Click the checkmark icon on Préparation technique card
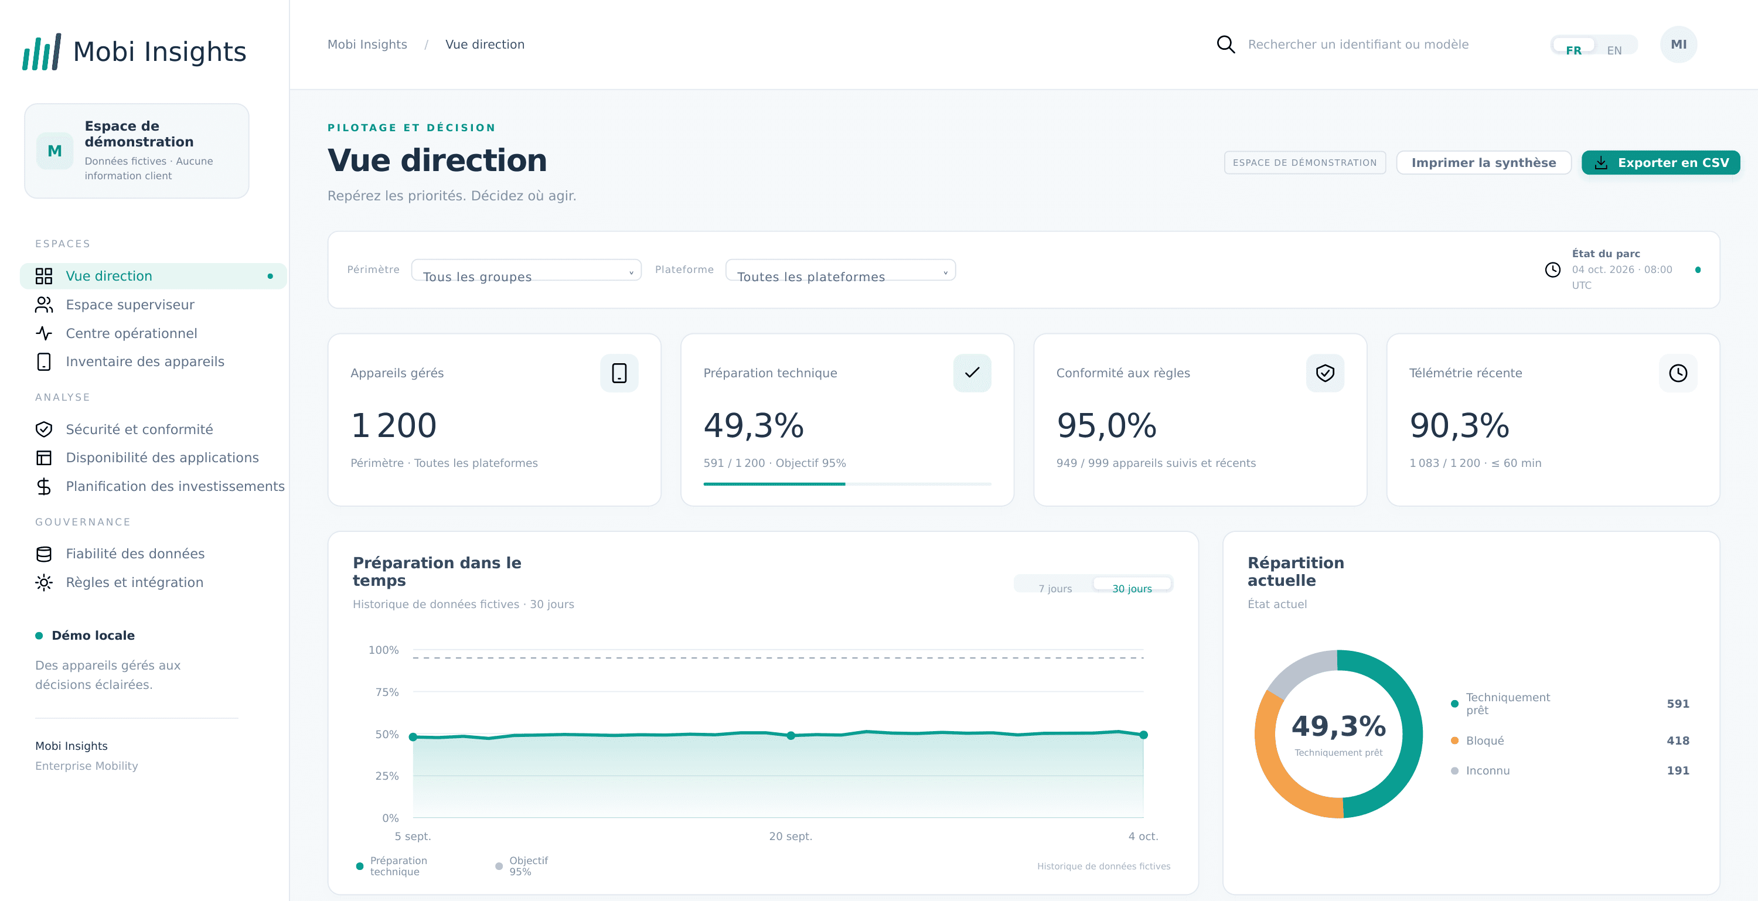Viewport: 1758px width, 901px height. pos(972,373)
